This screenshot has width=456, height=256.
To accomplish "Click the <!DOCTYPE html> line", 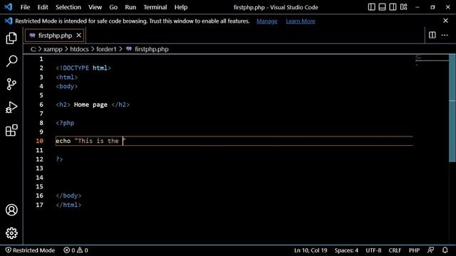I will (x=83, y=68).
